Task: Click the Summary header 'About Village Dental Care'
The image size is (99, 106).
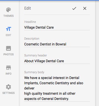Action: 57,61
